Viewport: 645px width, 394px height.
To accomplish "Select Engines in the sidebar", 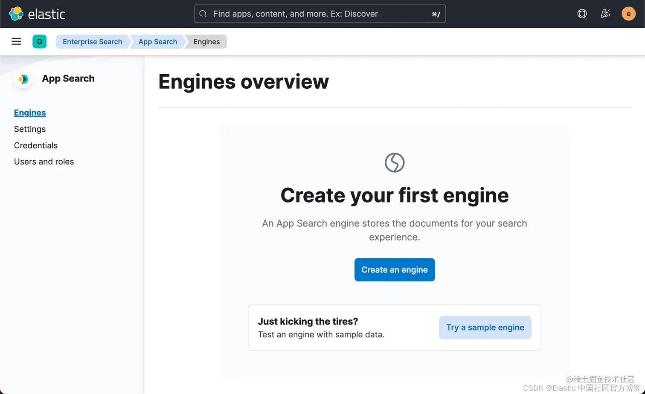I will click(x=30, y=113).
